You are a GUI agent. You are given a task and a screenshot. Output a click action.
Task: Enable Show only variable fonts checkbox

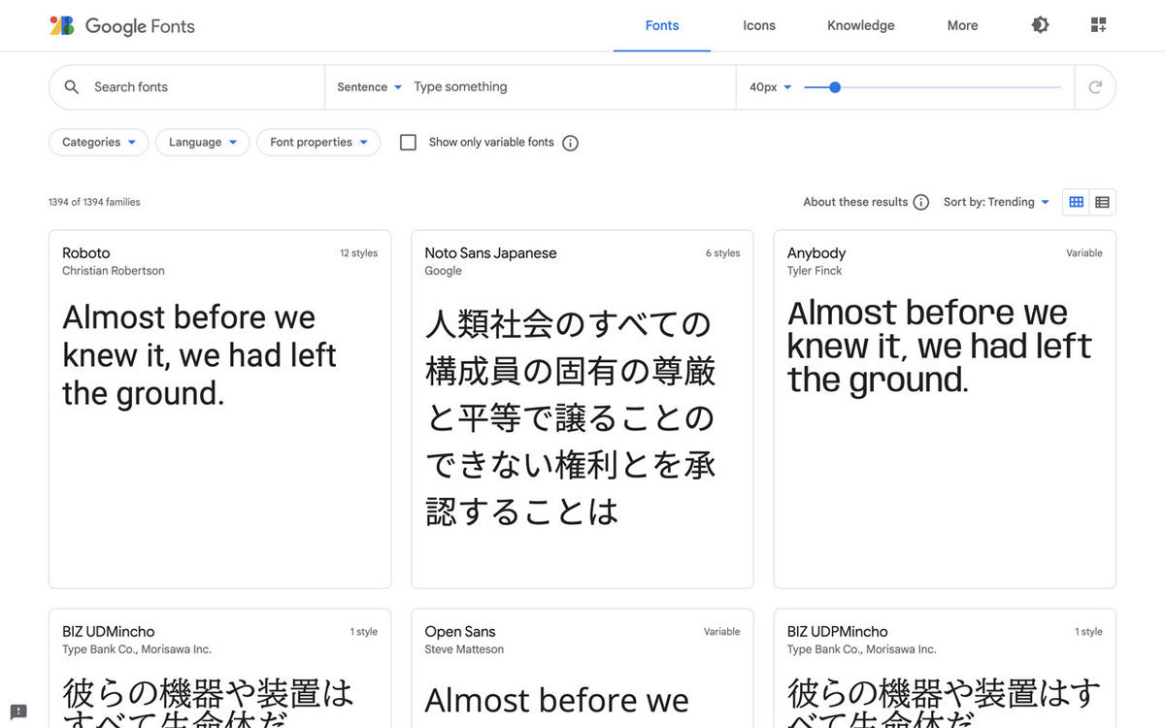tap(409, 143)
